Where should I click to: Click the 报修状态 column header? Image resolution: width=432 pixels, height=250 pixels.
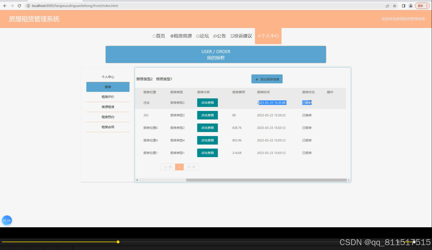308,92
